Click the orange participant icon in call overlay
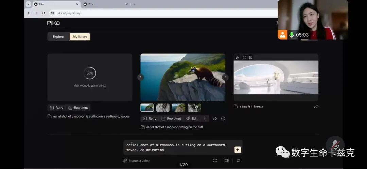 click(x=282, y=35)
